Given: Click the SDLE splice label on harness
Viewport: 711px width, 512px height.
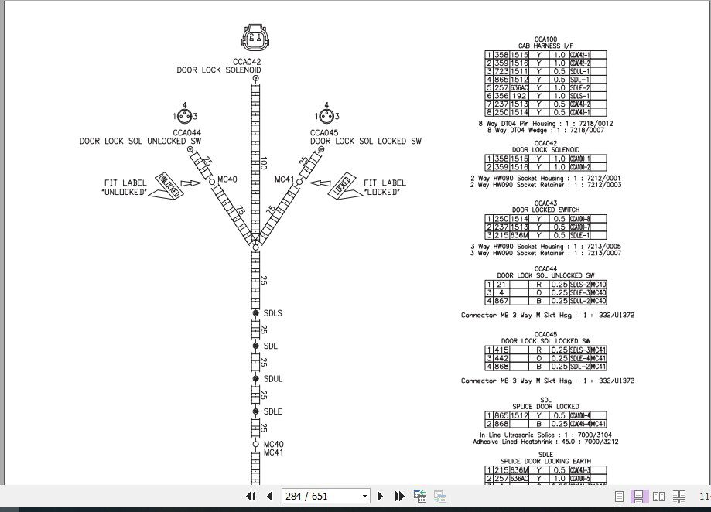Looking at the screenshot, I should 272,411.
